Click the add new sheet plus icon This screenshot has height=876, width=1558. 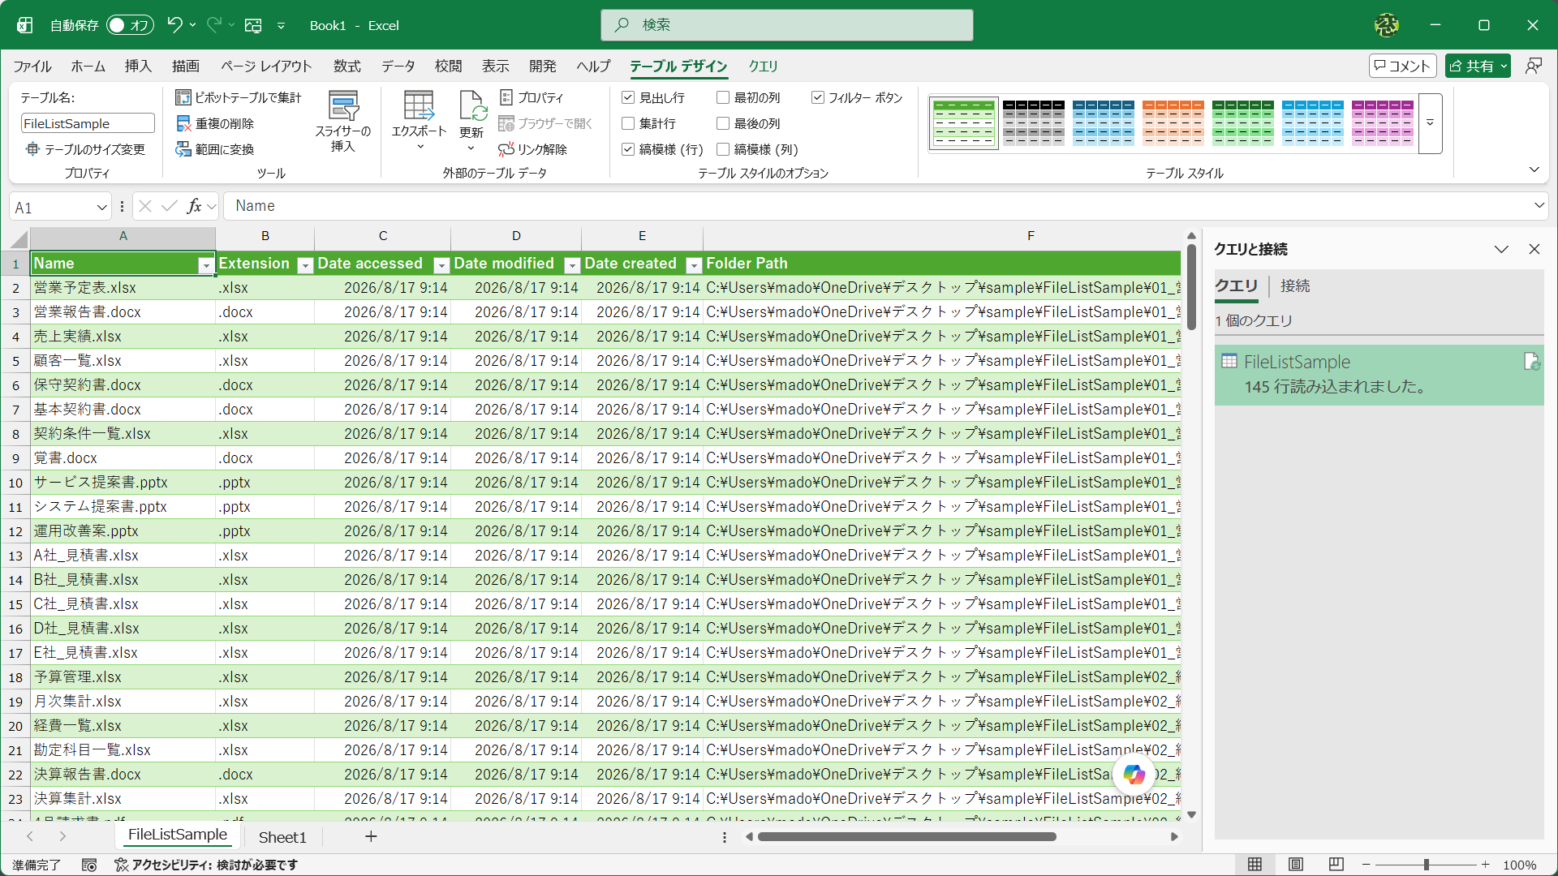coord(371,836)
